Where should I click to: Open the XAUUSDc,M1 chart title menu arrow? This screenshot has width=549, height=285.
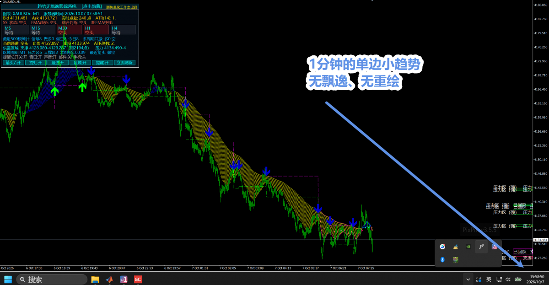(1, 2)
